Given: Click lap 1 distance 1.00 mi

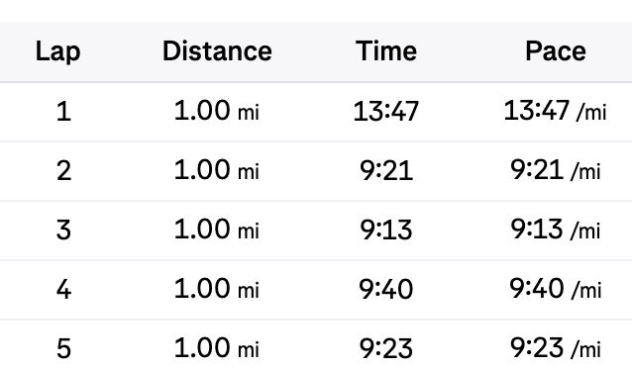Looking at the screenshot, I should click(217, 111).
